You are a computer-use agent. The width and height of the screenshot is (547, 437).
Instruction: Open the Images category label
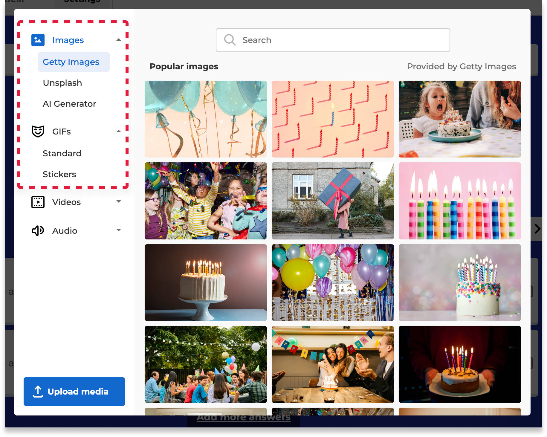(x=68, y=40)
